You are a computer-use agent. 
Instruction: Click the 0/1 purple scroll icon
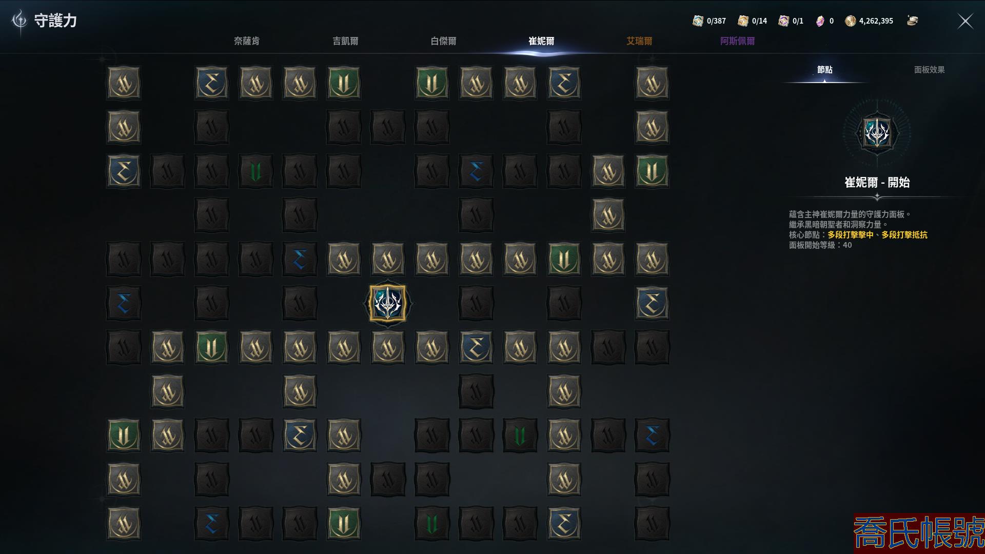[783, 21]
